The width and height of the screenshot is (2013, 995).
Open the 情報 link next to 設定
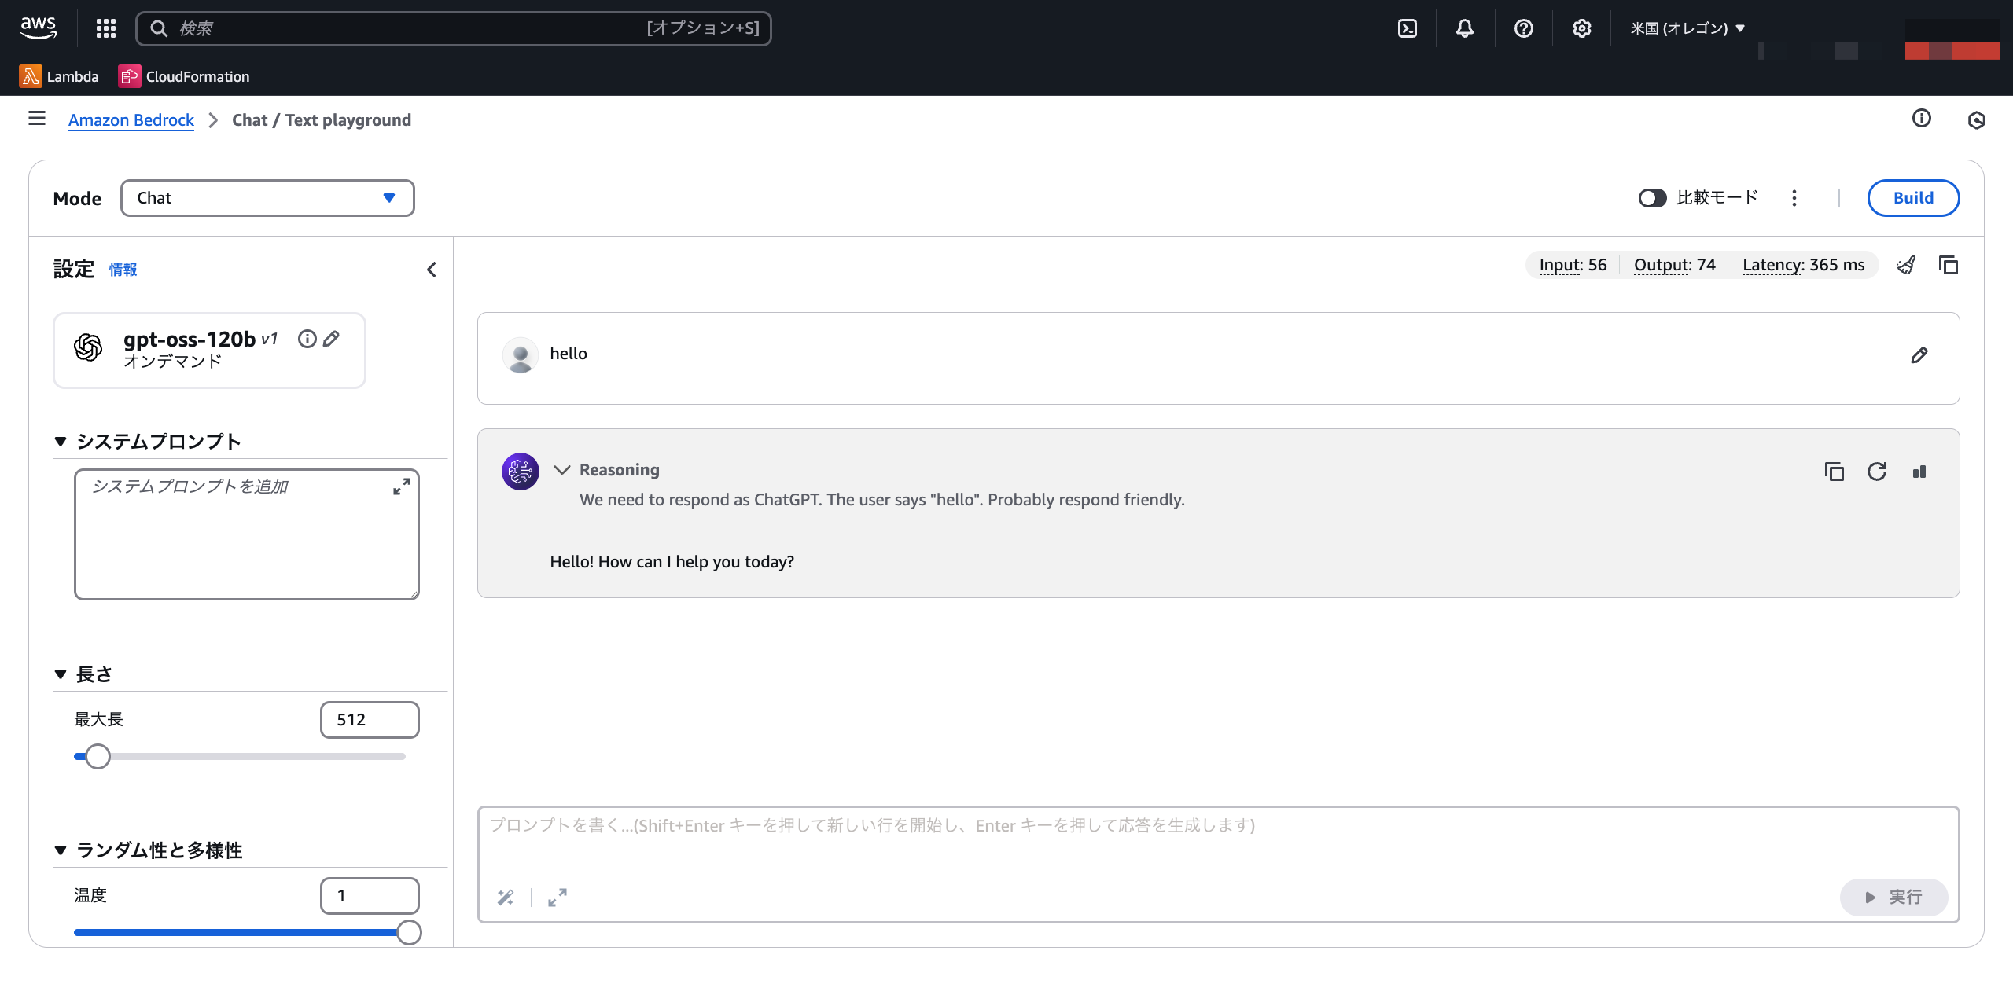[123, 270]
